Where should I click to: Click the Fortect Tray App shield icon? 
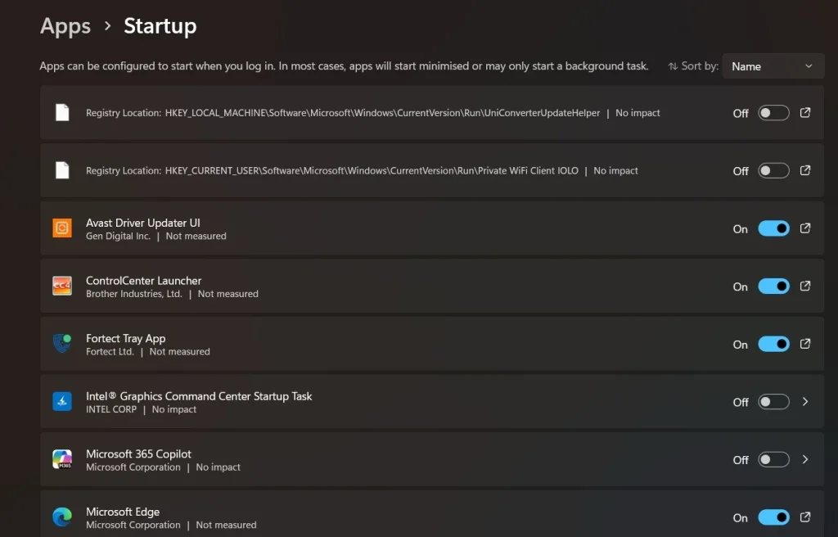[x=62, y=344]
